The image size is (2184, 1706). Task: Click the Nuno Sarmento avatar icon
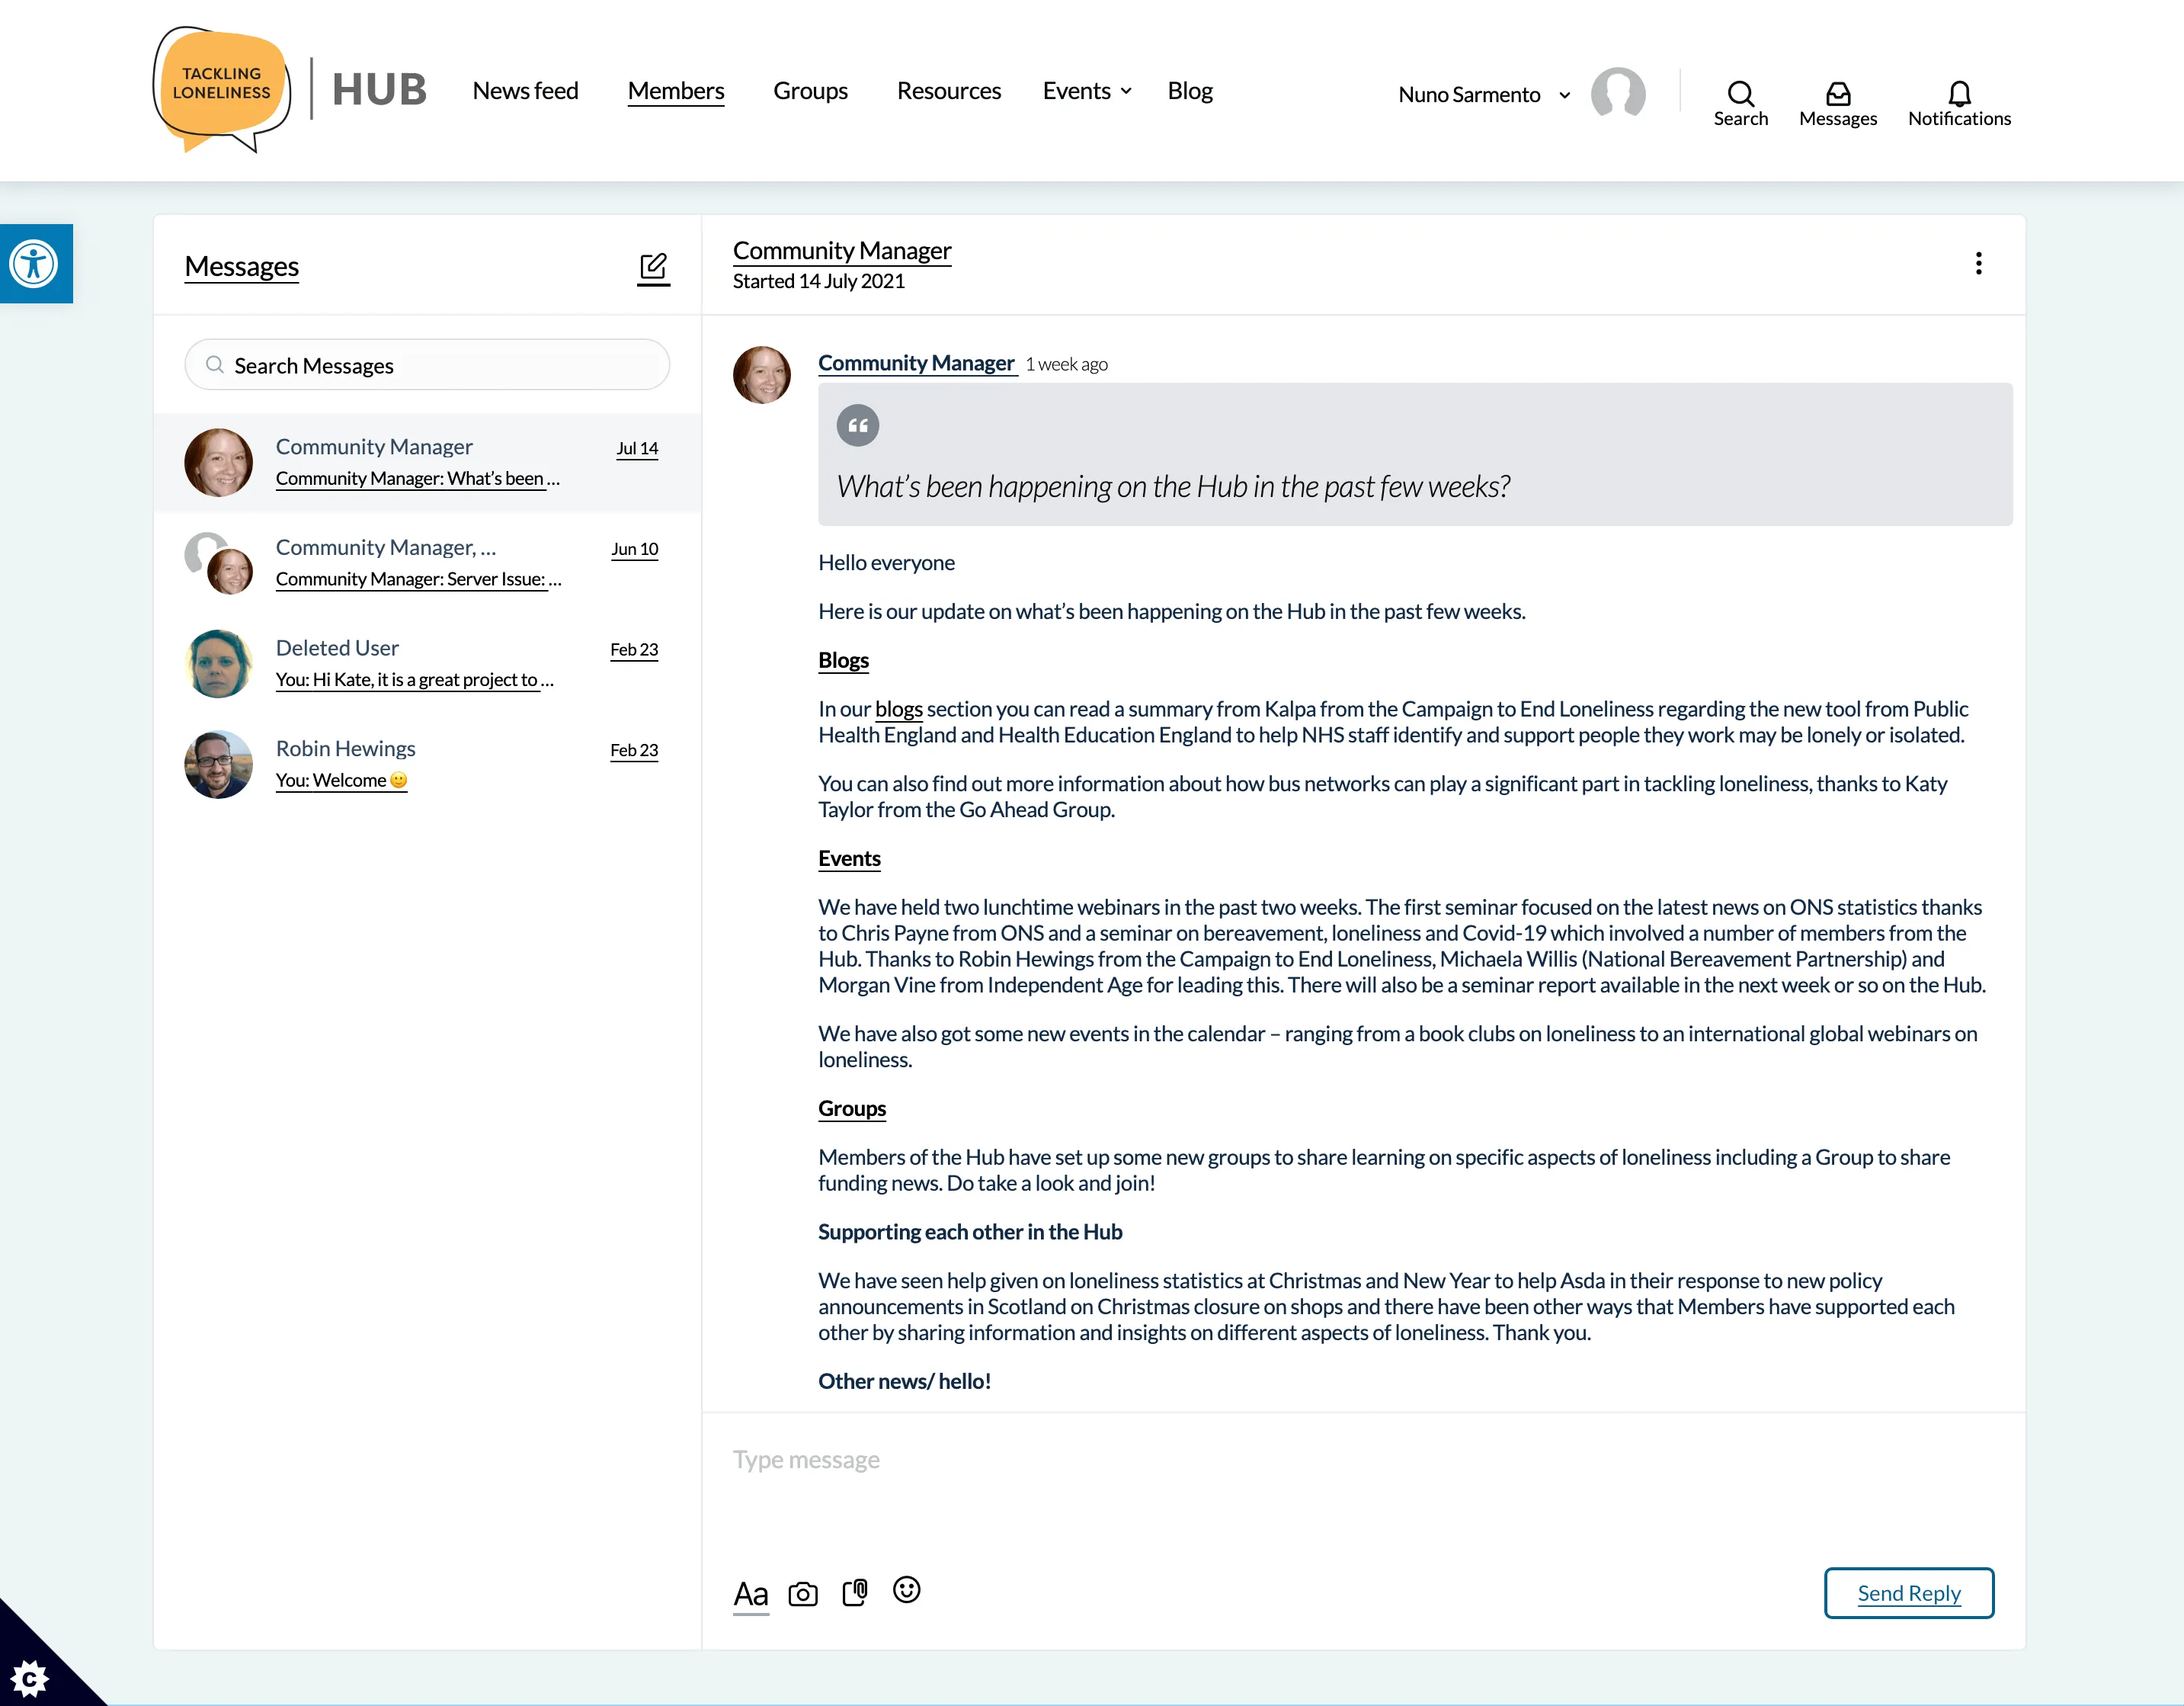[1617, 93]
